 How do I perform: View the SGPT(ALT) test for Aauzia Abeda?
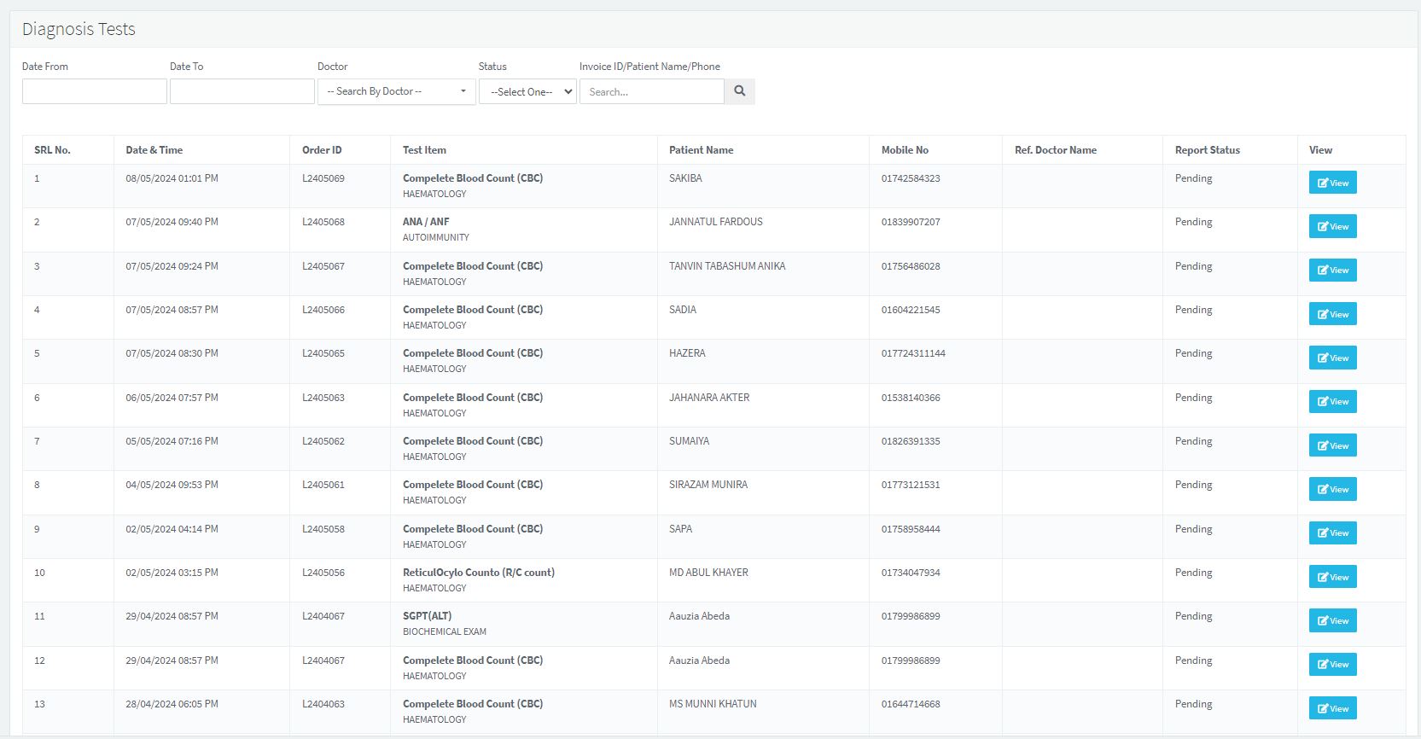tap(1332, 620)
